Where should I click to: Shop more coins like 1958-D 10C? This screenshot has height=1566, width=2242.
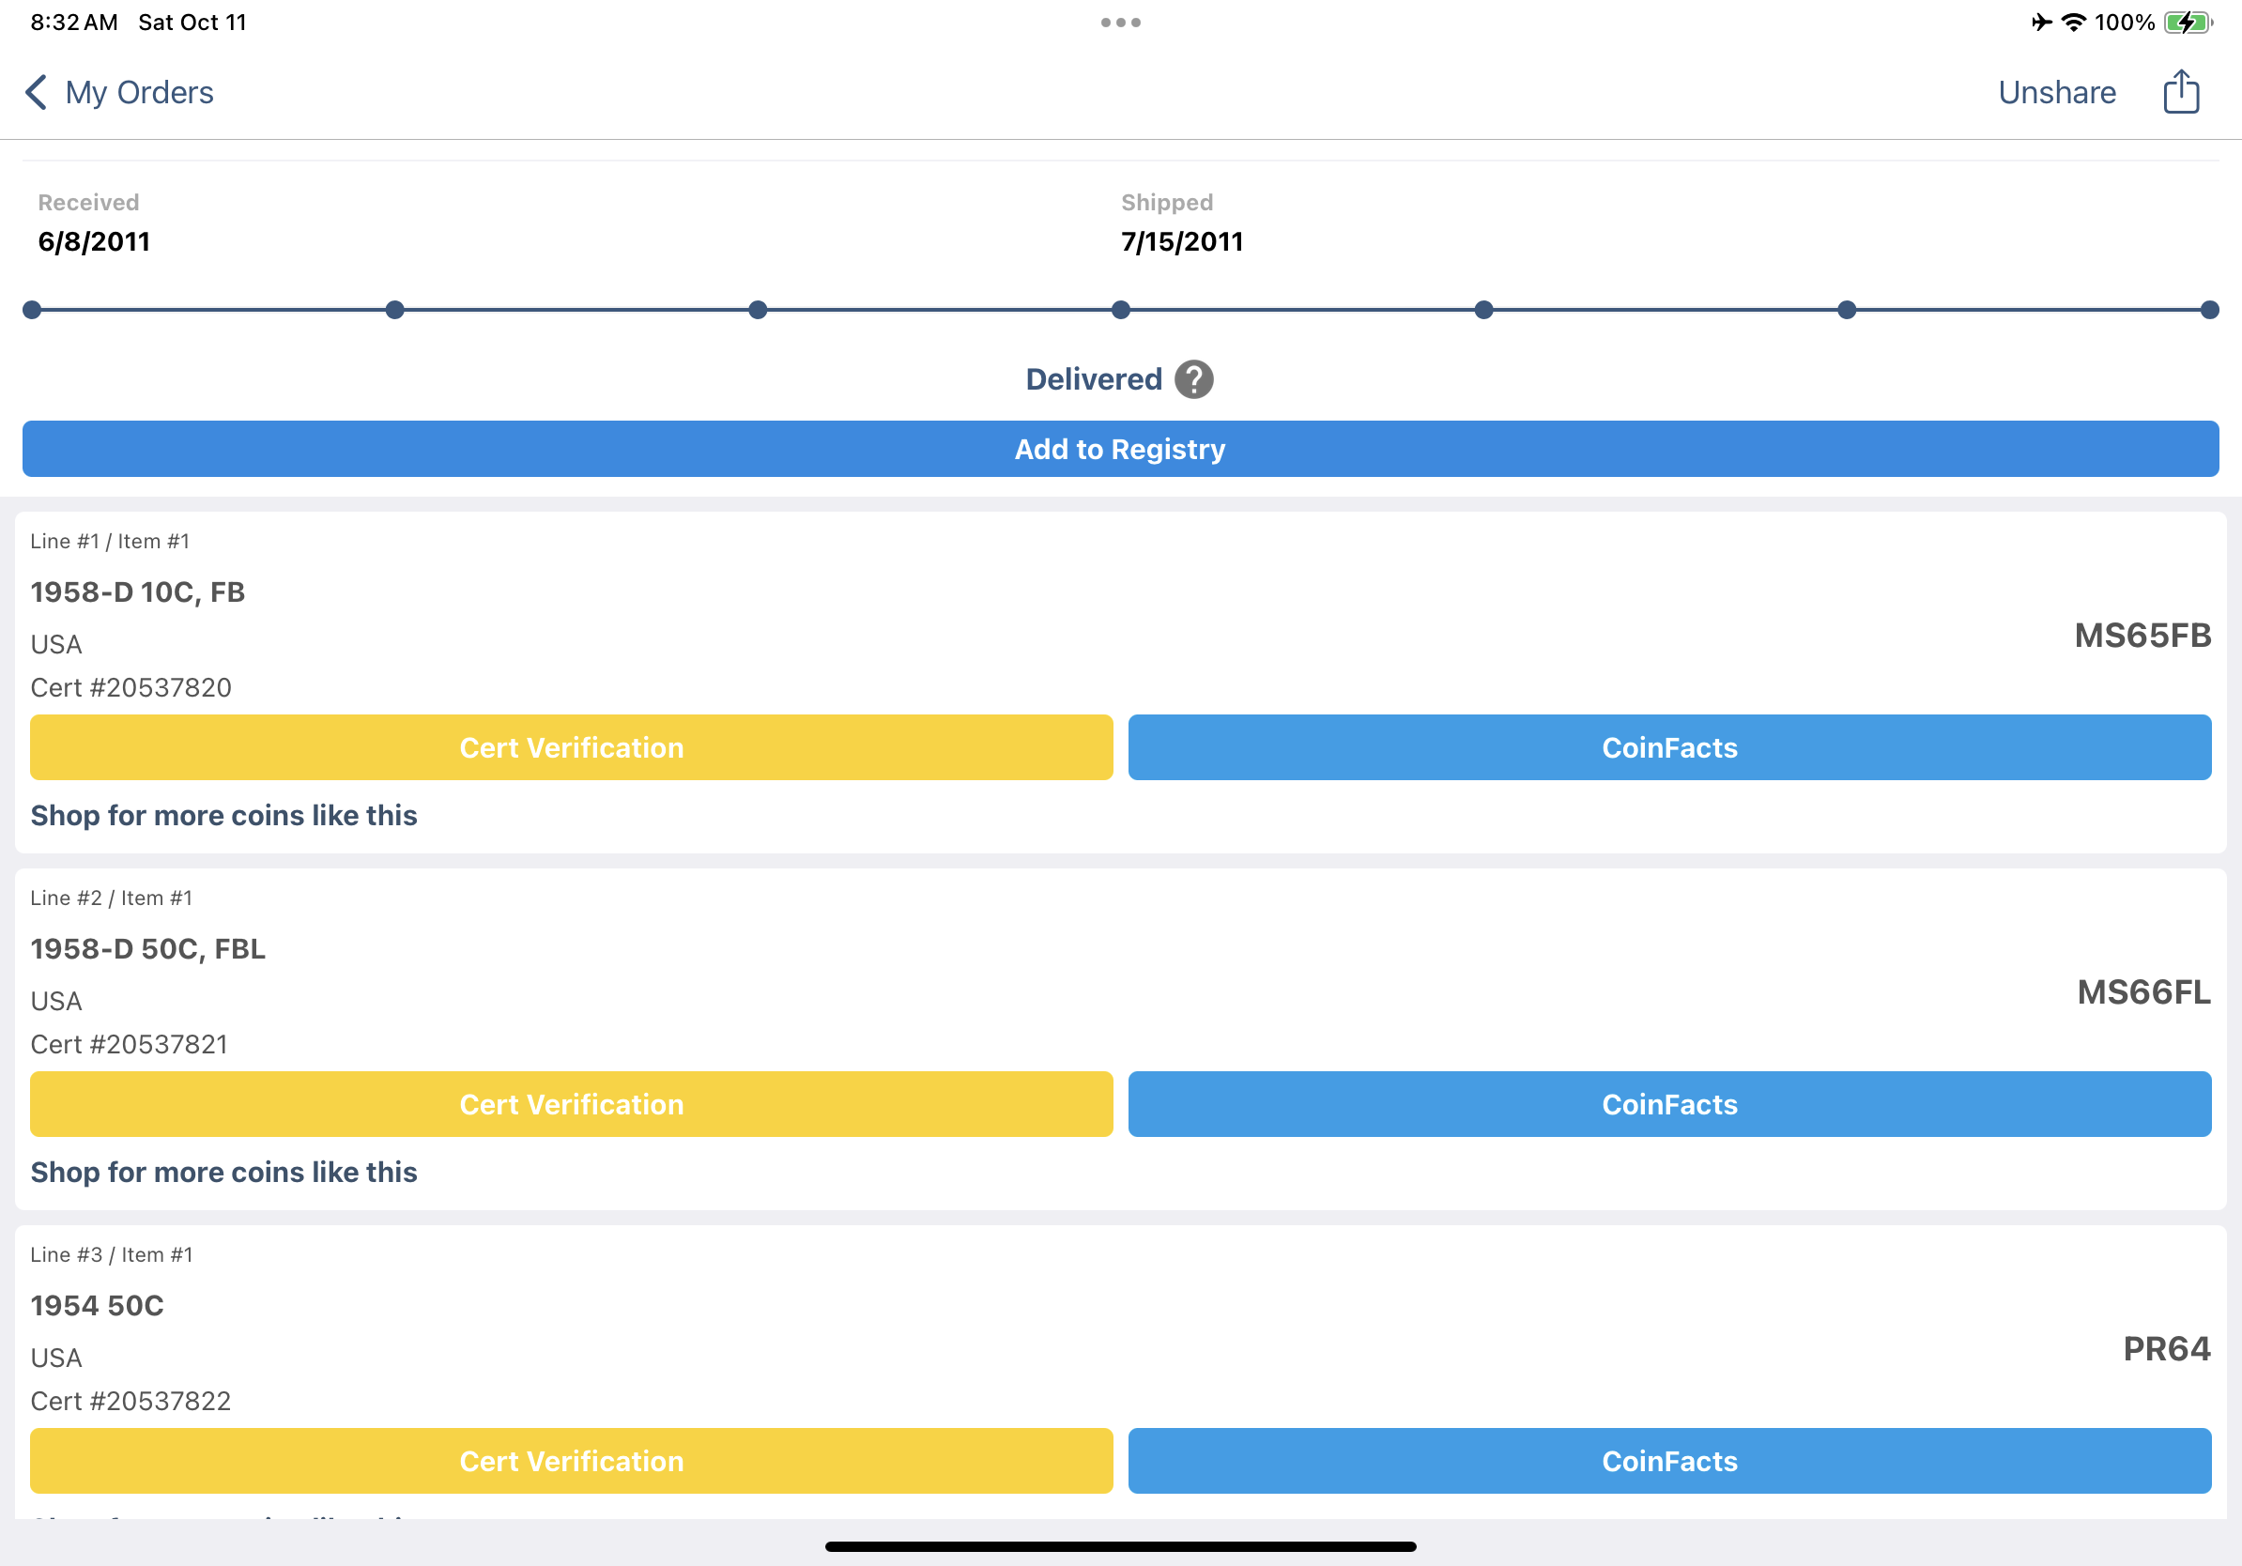(x=223, y=815)
